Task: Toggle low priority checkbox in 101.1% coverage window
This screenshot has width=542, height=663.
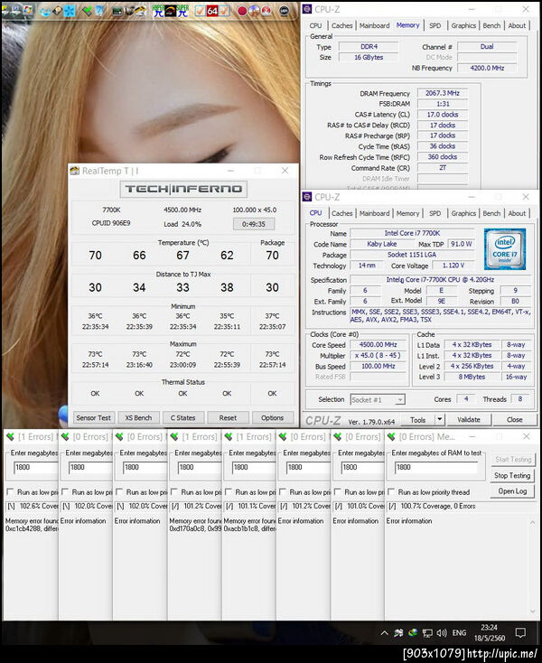Action: tap(229, 491)
